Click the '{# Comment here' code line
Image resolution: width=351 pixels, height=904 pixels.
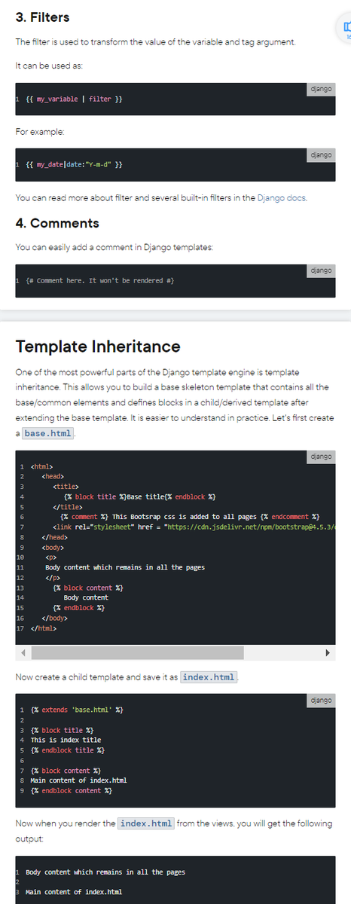click(x=100, y=279)
